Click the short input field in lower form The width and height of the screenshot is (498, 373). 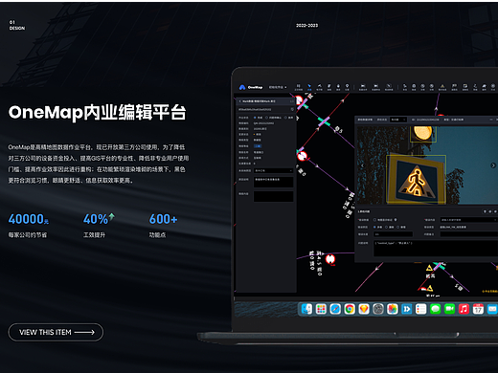(x=393, y=234)
